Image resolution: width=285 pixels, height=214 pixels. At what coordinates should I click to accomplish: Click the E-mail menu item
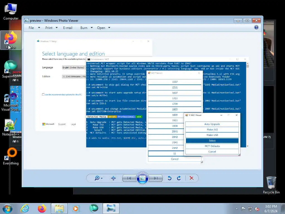tap(68, 28)
